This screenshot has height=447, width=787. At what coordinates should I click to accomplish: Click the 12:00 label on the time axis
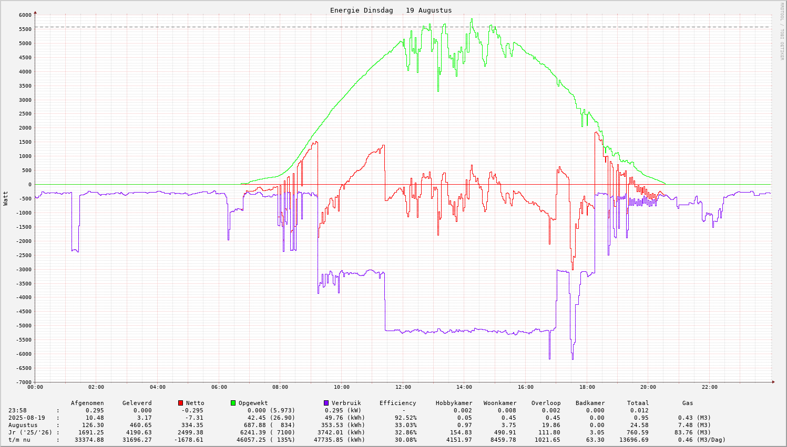point(403,387)
